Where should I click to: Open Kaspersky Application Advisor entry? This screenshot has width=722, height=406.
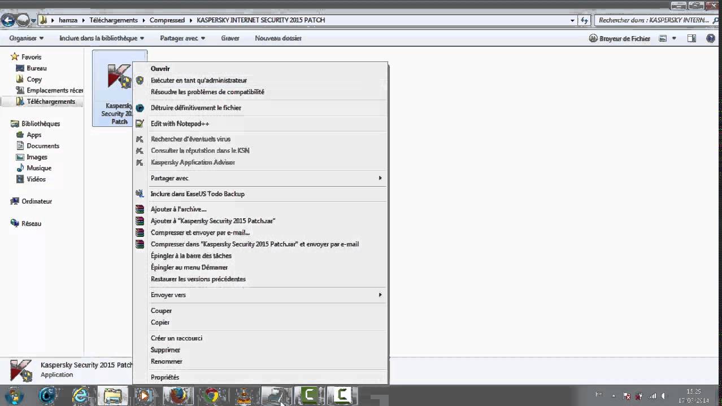[193, 162]
